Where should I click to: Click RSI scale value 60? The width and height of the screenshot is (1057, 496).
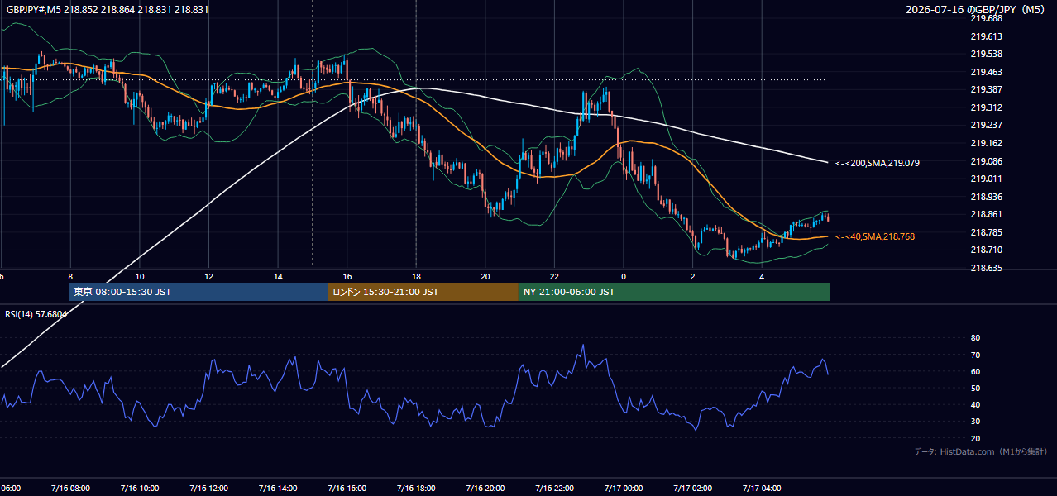[975, 371]
